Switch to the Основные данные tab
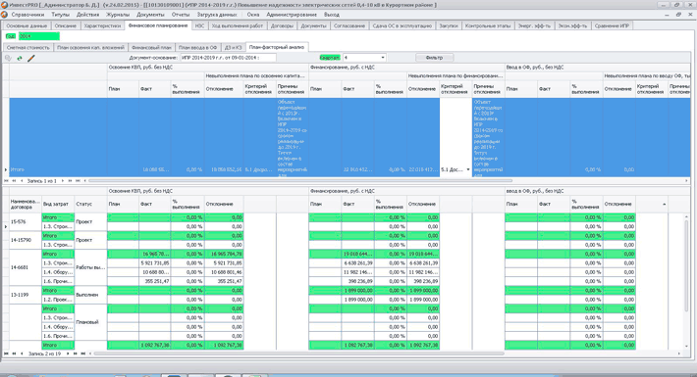The image size is (697, 377). click(x=27, y=25)
